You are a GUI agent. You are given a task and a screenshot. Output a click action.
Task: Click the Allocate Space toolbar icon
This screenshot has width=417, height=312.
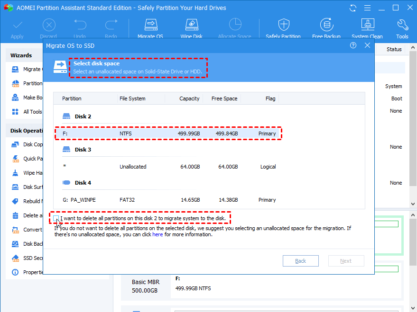coord(235,25)
